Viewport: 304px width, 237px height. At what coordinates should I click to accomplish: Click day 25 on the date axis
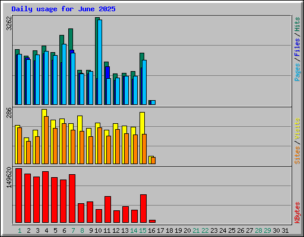point(232,230)
